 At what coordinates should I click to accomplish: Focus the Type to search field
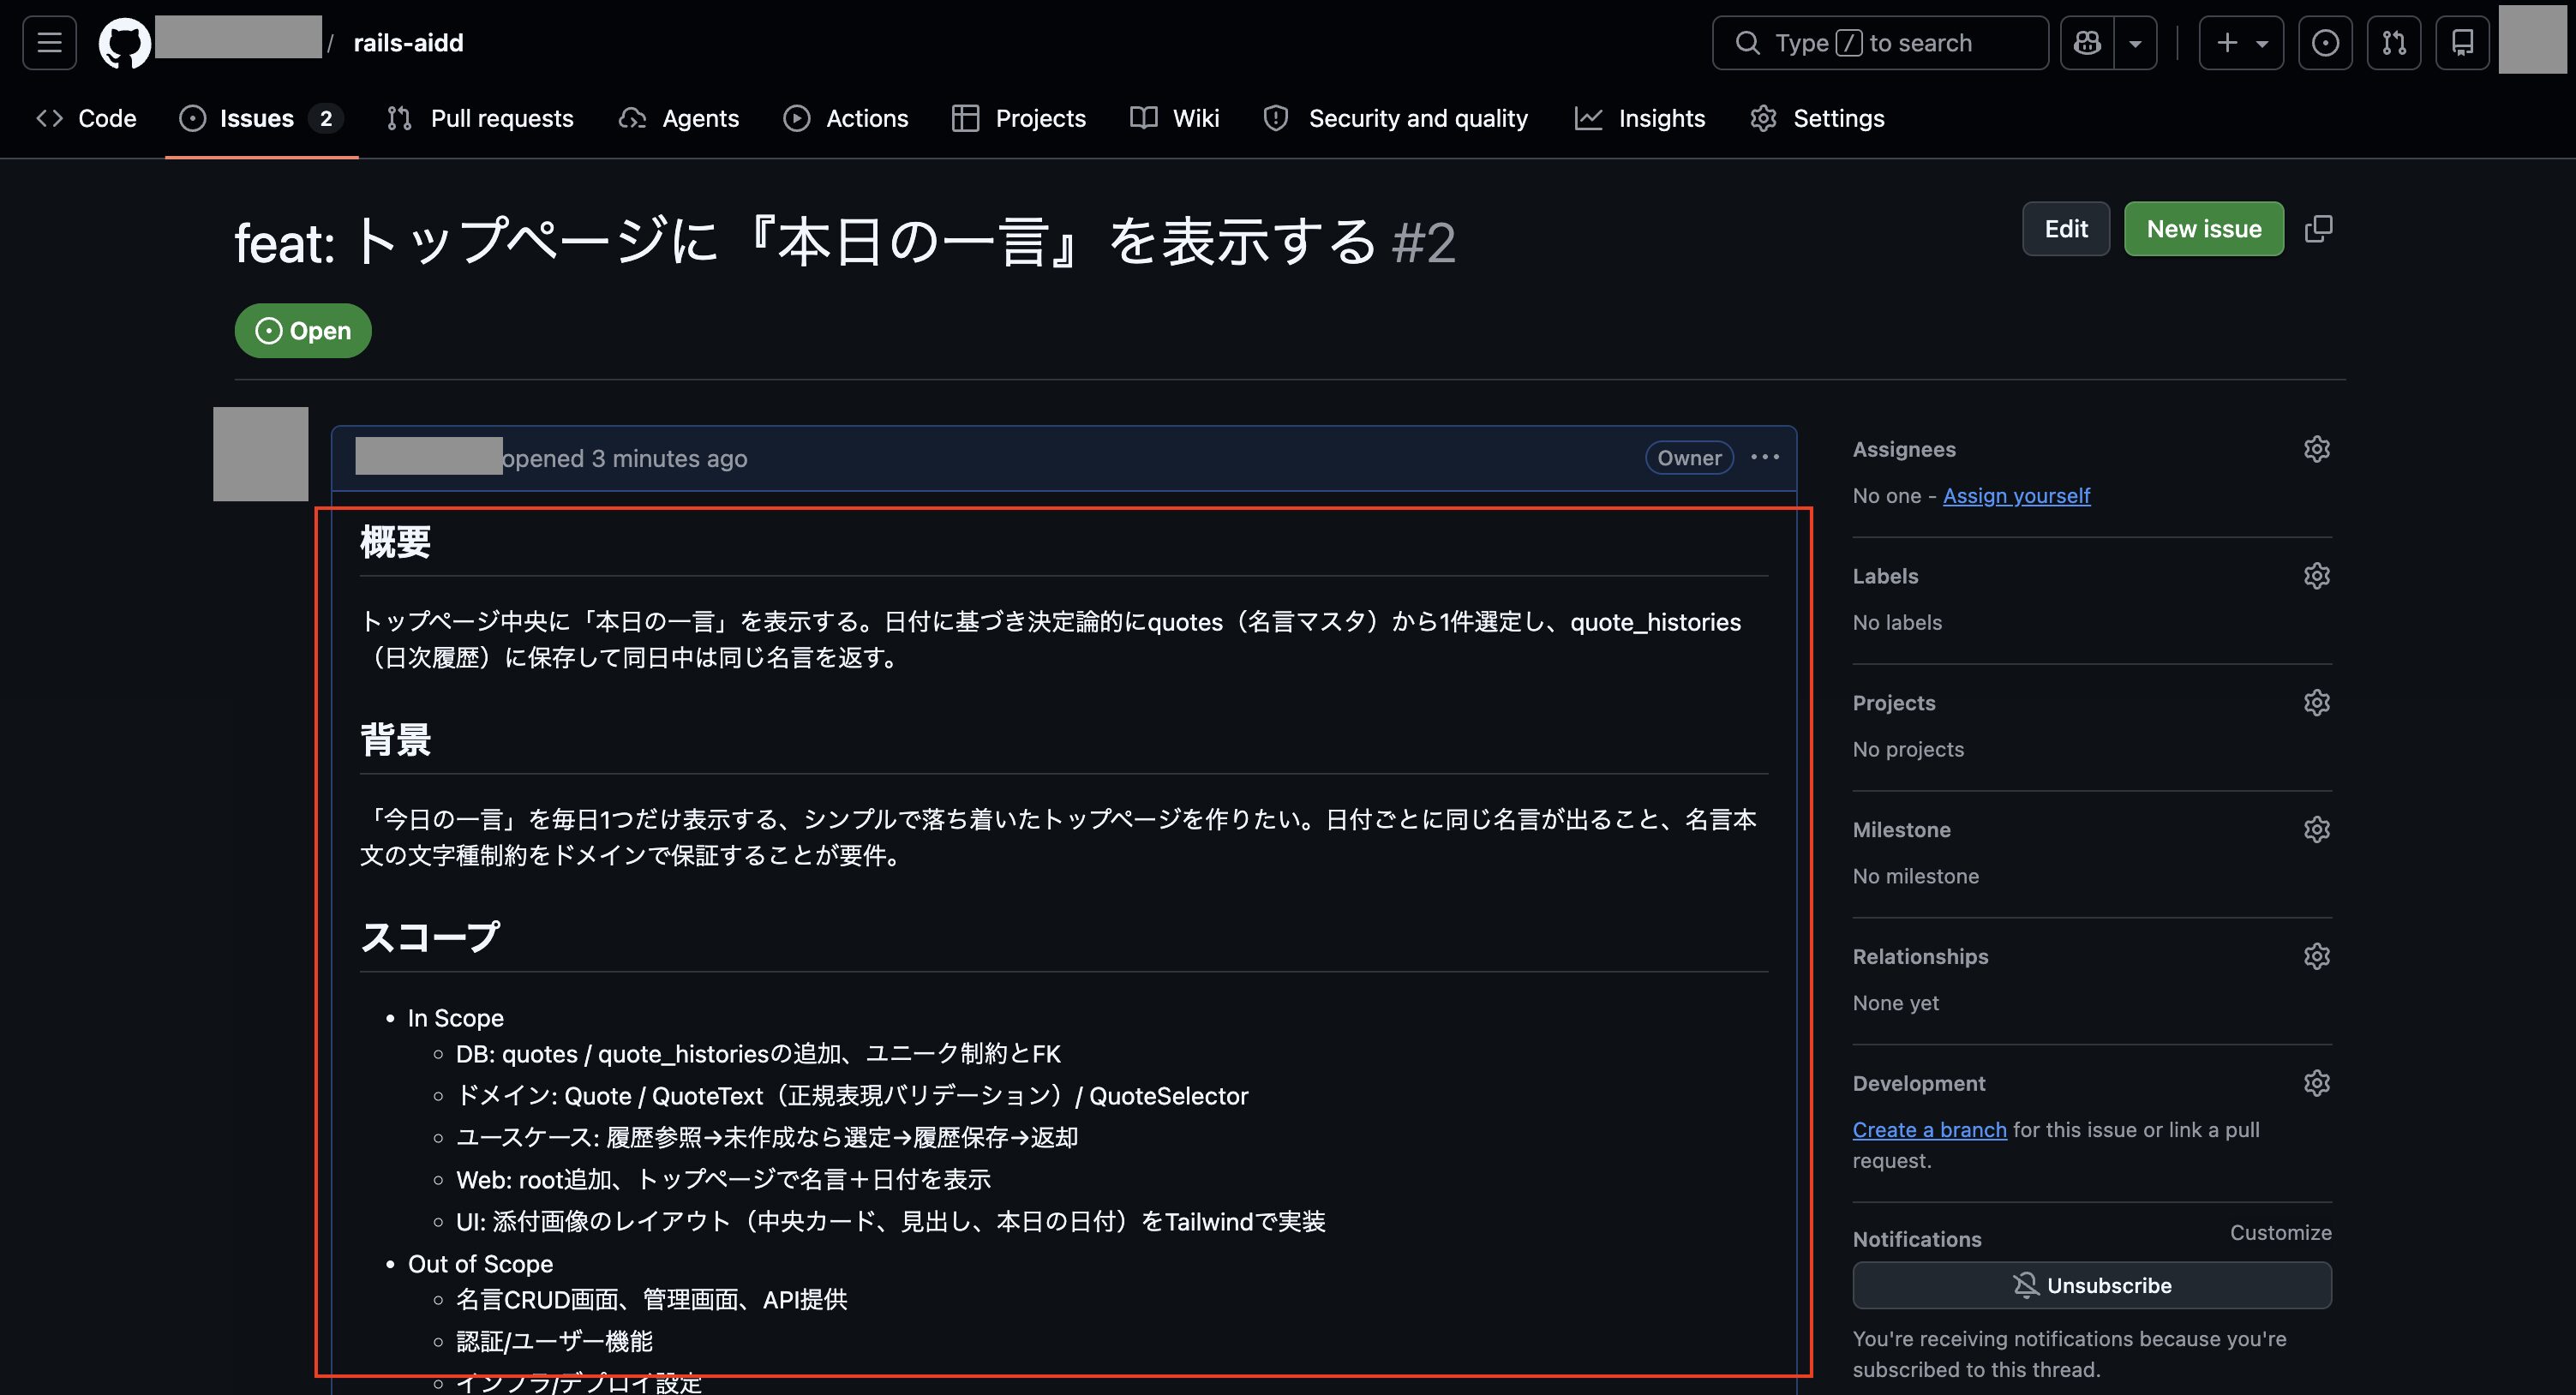(x=1880, y=43)
